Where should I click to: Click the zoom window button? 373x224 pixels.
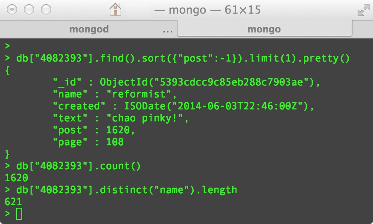pyautogui.click(x=46, y=9)
